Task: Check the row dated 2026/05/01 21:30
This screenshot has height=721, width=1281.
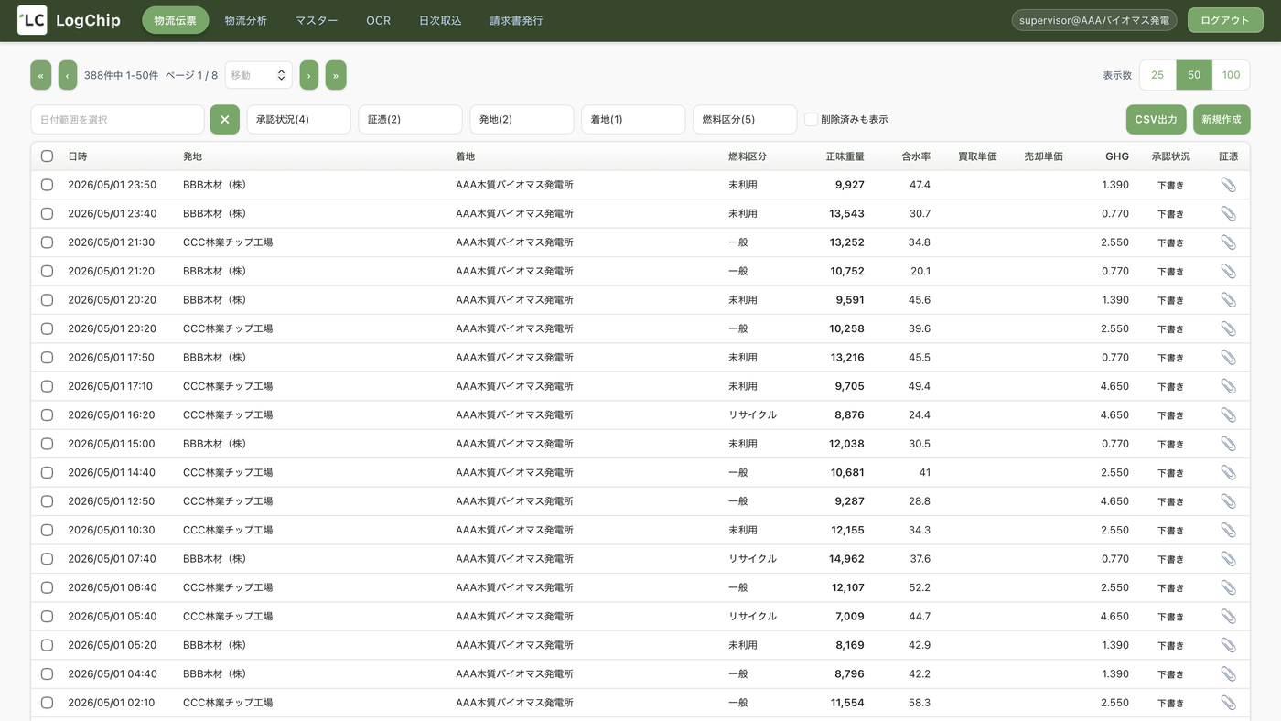Action: click(48, 242)
